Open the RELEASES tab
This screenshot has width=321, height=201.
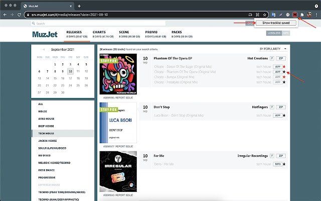[x=77, y=34]
